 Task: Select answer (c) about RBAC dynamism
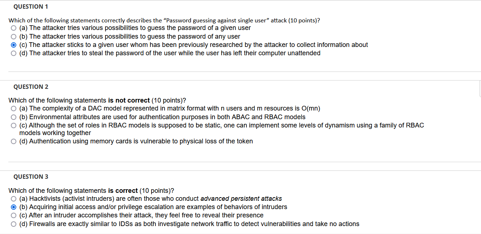(x=13, y=125)
